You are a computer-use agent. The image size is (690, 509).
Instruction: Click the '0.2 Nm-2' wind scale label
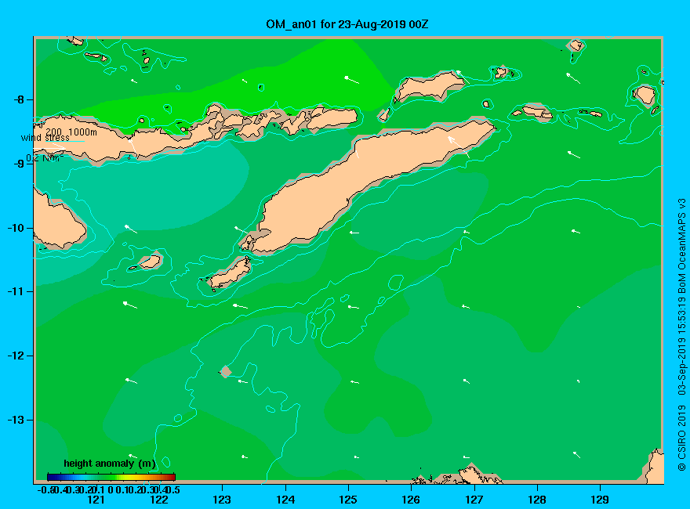[x=45, y=158]
